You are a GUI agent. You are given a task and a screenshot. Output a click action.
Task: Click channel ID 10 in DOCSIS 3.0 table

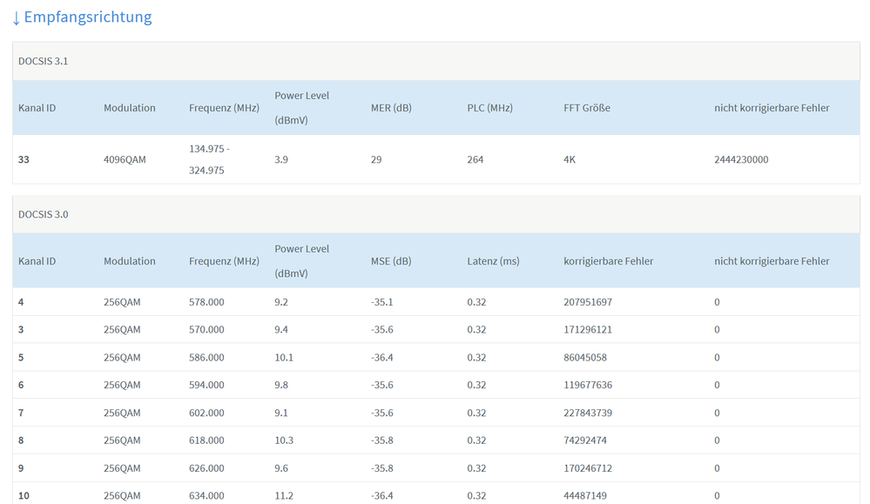(x=24, y=495)
